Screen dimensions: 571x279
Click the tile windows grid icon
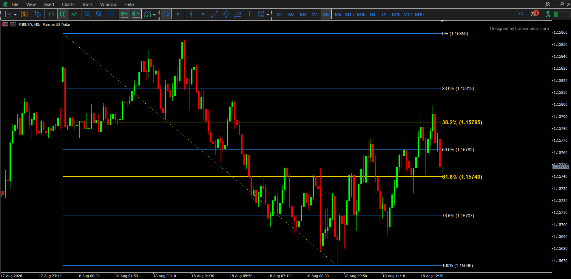(111, 14)
